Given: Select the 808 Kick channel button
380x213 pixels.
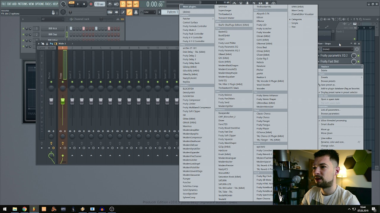Looking at the screenshot, I should [x=53, y=28].
